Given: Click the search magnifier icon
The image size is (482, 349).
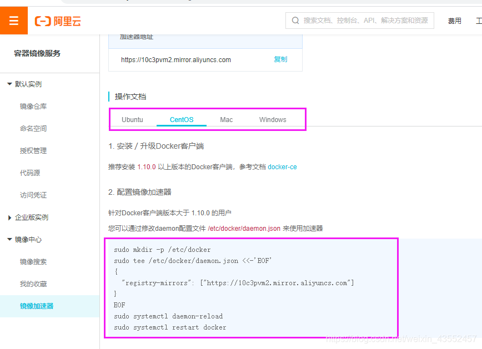Looking at the screenshot, I should pyautogui.click(x=295, y=21).
